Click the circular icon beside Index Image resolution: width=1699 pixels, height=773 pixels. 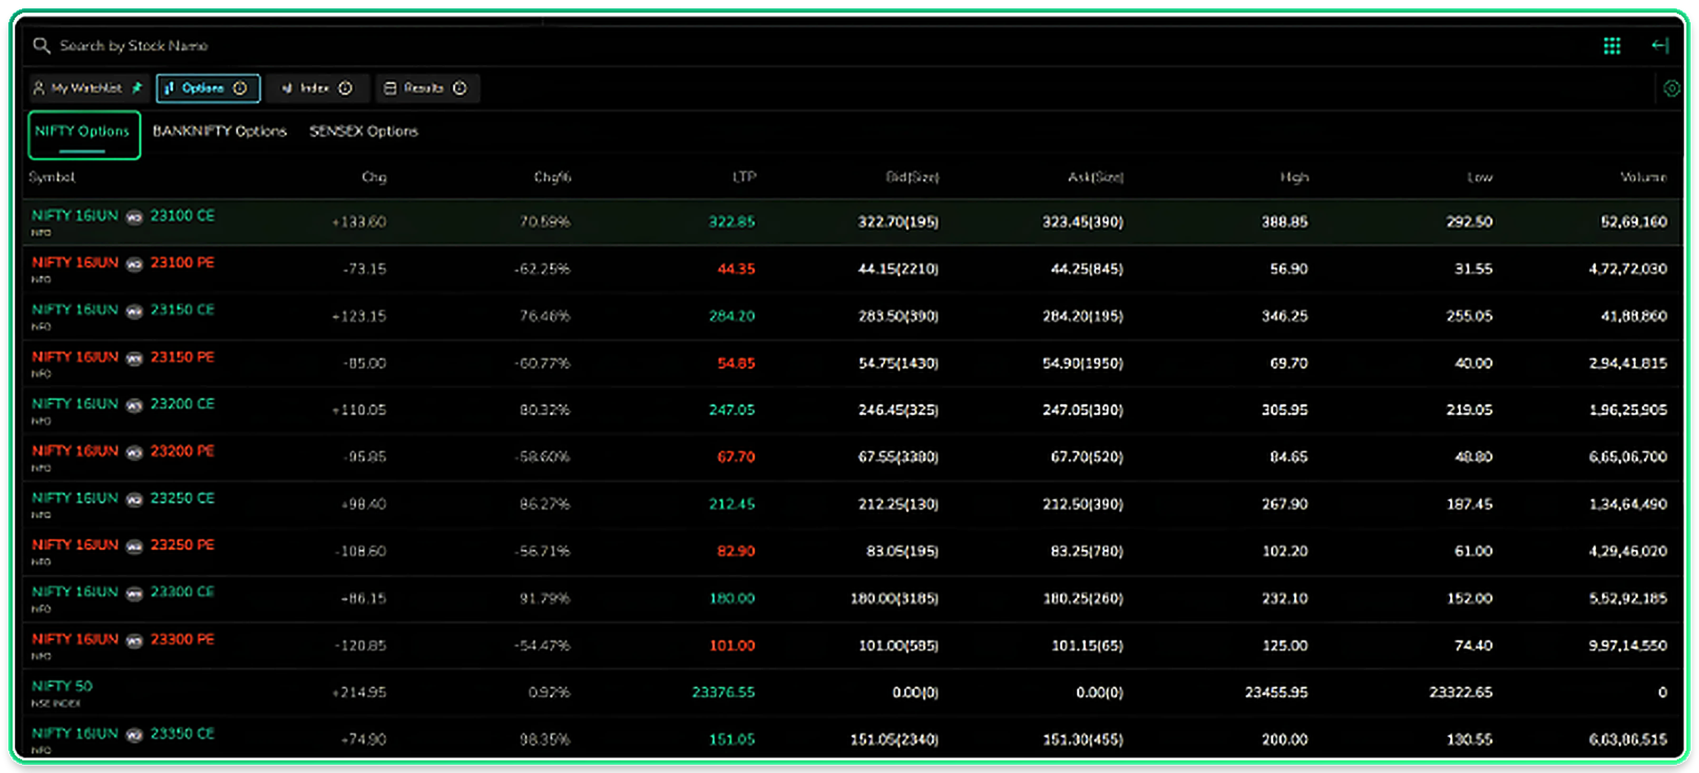(345, 88)
